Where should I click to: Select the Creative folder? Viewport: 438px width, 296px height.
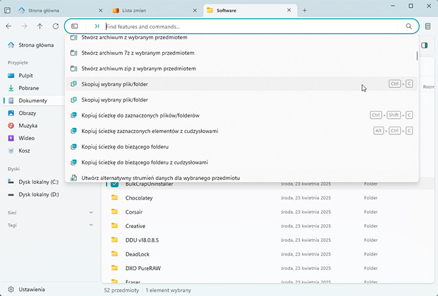point(268,226)
